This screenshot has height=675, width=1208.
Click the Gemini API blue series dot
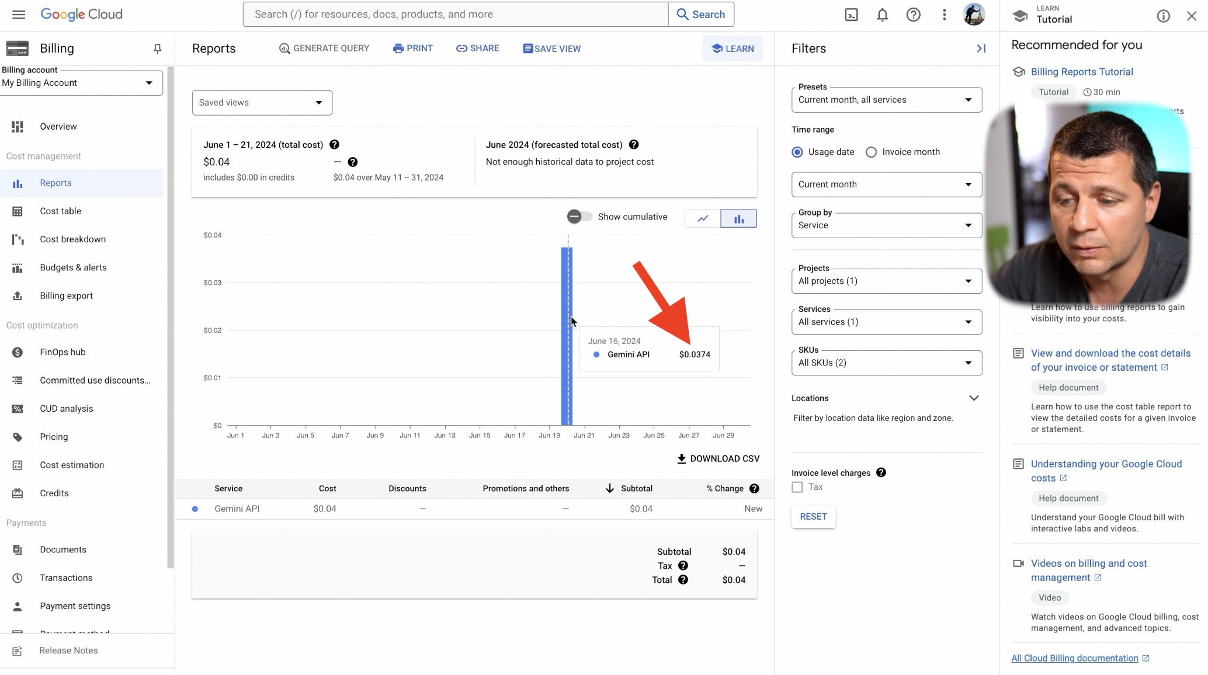(195, 509)
